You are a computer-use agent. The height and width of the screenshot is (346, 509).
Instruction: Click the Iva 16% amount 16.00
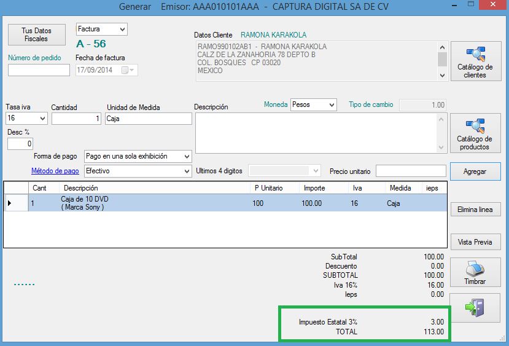tap(435, 285)
